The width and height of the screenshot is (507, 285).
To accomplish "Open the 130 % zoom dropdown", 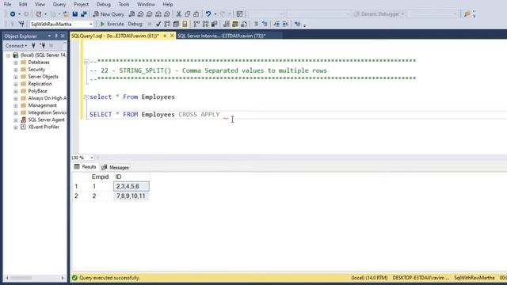I will 92,158.
